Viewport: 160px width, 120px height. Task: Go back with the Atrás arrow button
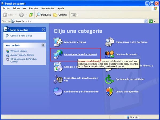pos(5,15)
